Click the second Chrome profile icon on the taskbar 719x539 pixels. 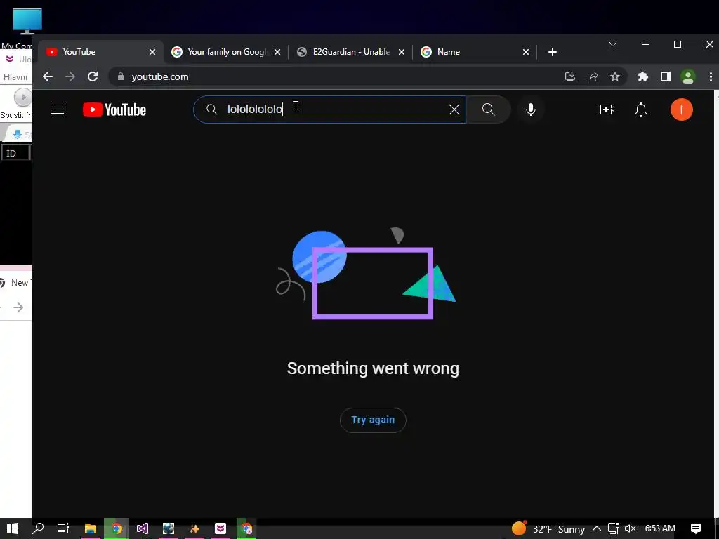[x=246, y=528]
